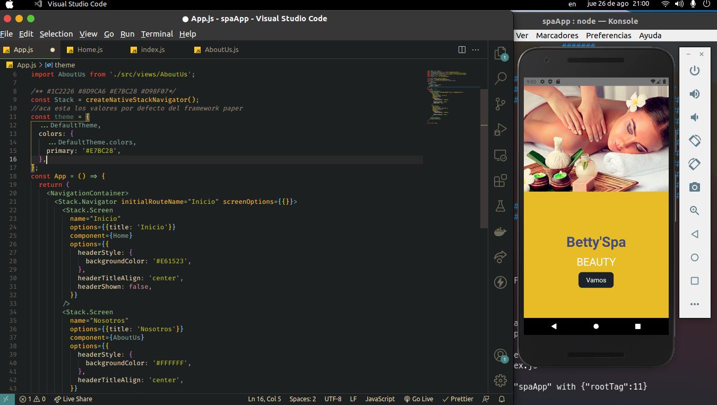
Task: Activate the emulator zoom magnifier
Action: (x=694, y=211)
